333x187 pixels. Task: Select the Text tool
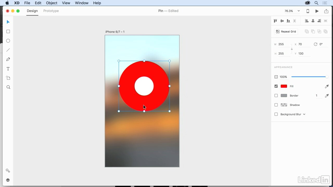8,69
